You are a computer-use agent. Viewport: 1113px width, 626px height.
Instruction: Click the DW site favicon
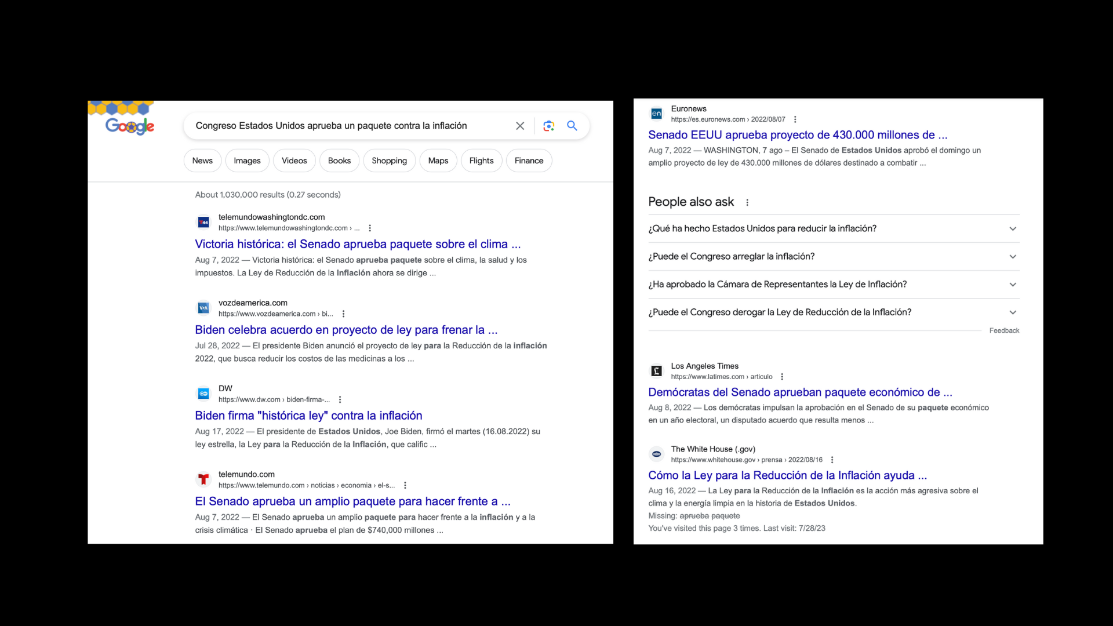click(203, 394)
